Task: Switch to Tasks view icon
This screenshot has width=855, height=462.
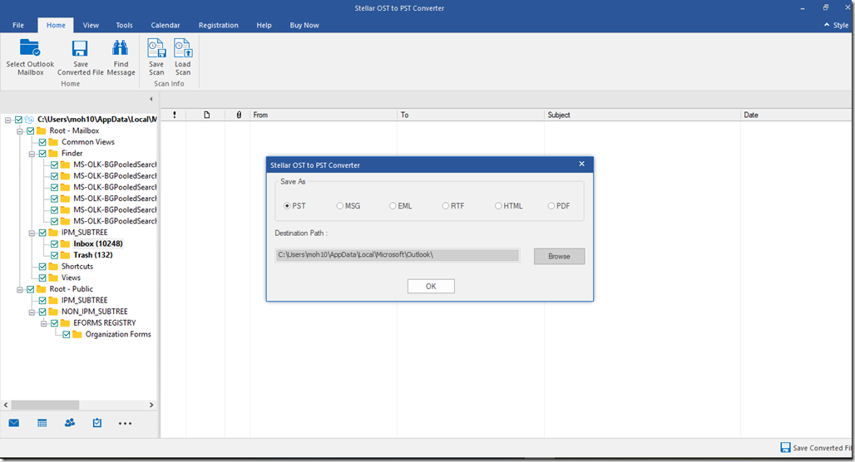Action: tap(97, 423)
